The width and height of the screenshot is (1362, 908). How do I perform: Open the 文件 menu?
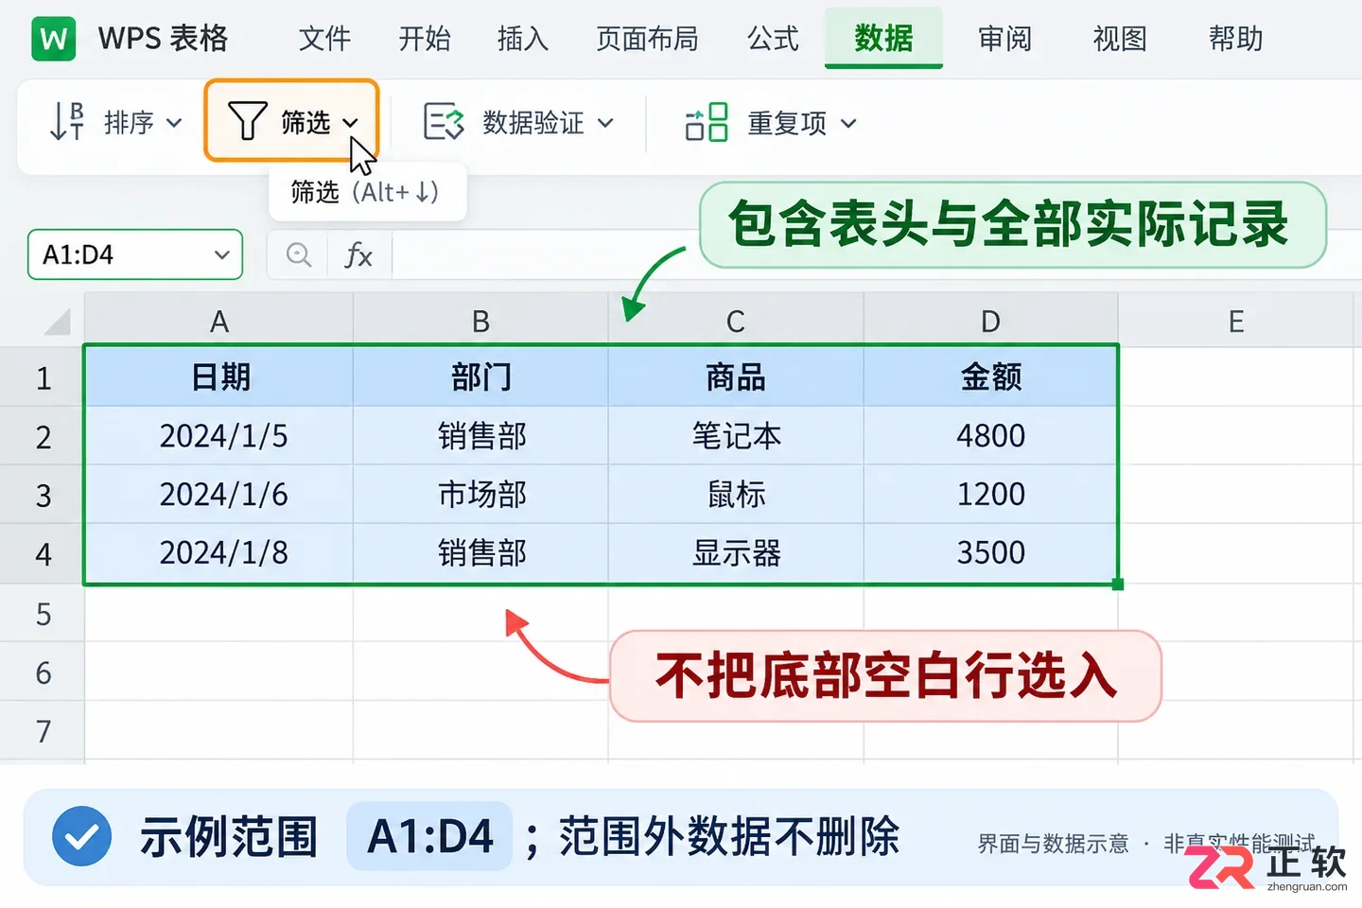pos(324,39)
